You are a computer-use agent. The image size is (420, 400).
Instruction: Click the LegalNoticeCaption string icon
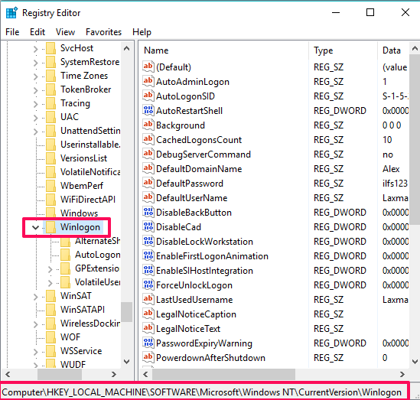[148, 314]
